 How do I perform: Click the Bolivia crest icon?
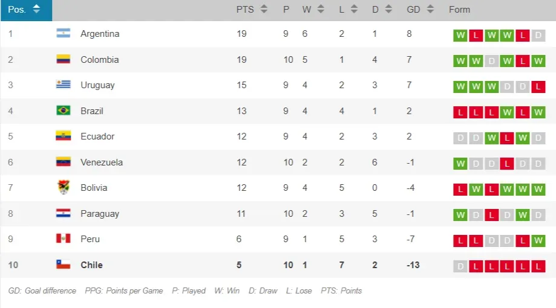click(63, 187)
